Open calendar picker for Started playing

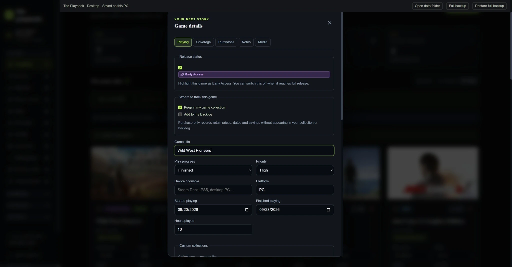click(x=247, y=210)
